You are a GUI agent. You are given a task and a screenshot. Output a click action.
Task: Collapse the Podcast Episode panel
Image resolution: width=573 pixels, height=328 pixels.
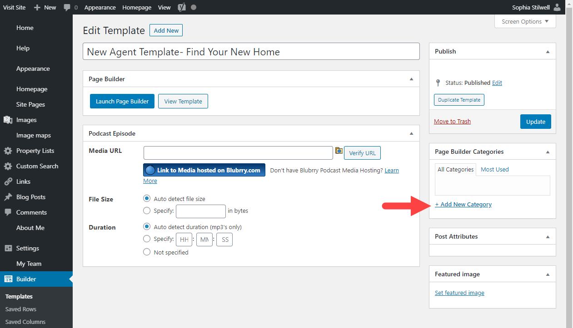tap(411, 133)
